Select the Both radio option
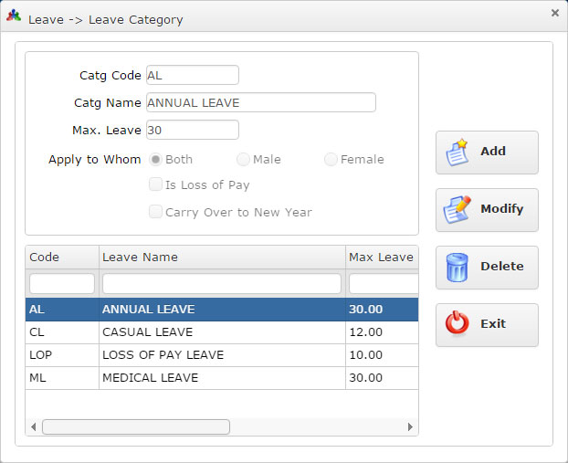The width and height of the screenshot is (568, 463). (x=156, y=160)
